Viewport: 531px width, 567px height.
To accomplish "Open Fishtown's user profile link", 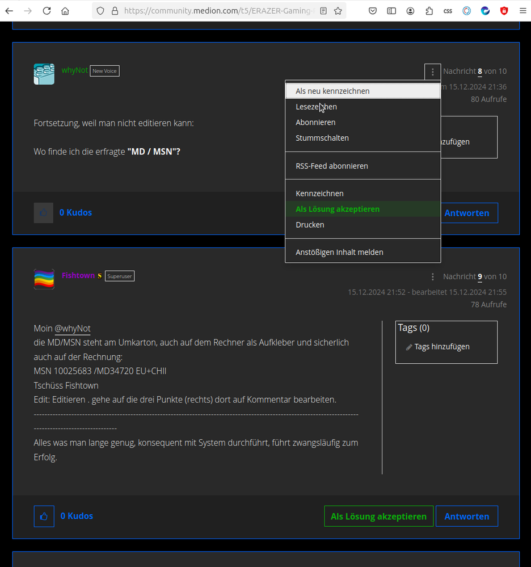I will coord(78,275).
